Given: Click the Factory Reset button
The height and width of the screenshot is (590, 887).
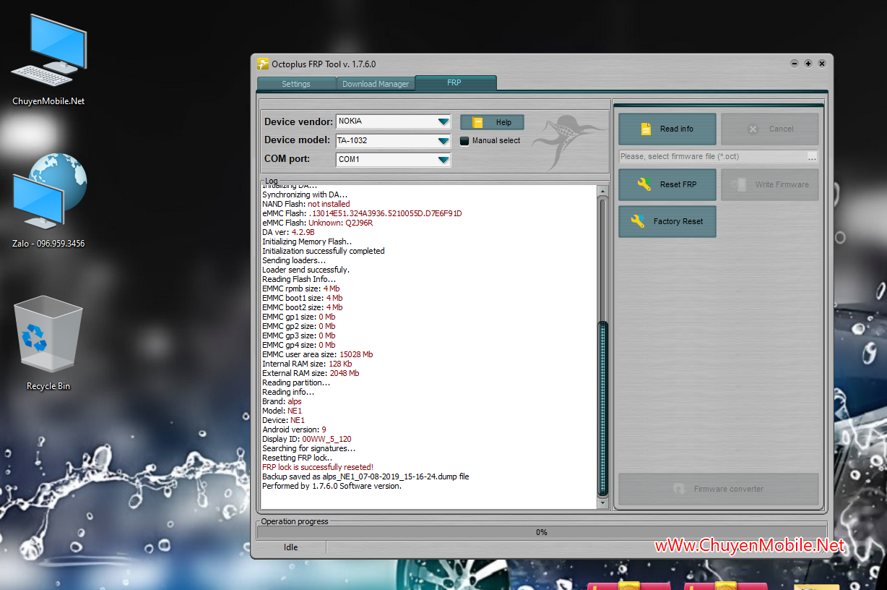Looking at the screenshot, I should tap(667, 221).
